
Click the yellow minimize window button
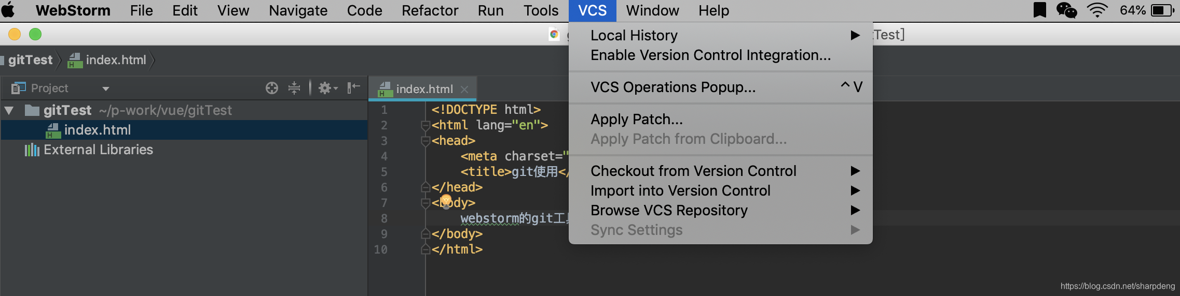[x=15, y=34]
